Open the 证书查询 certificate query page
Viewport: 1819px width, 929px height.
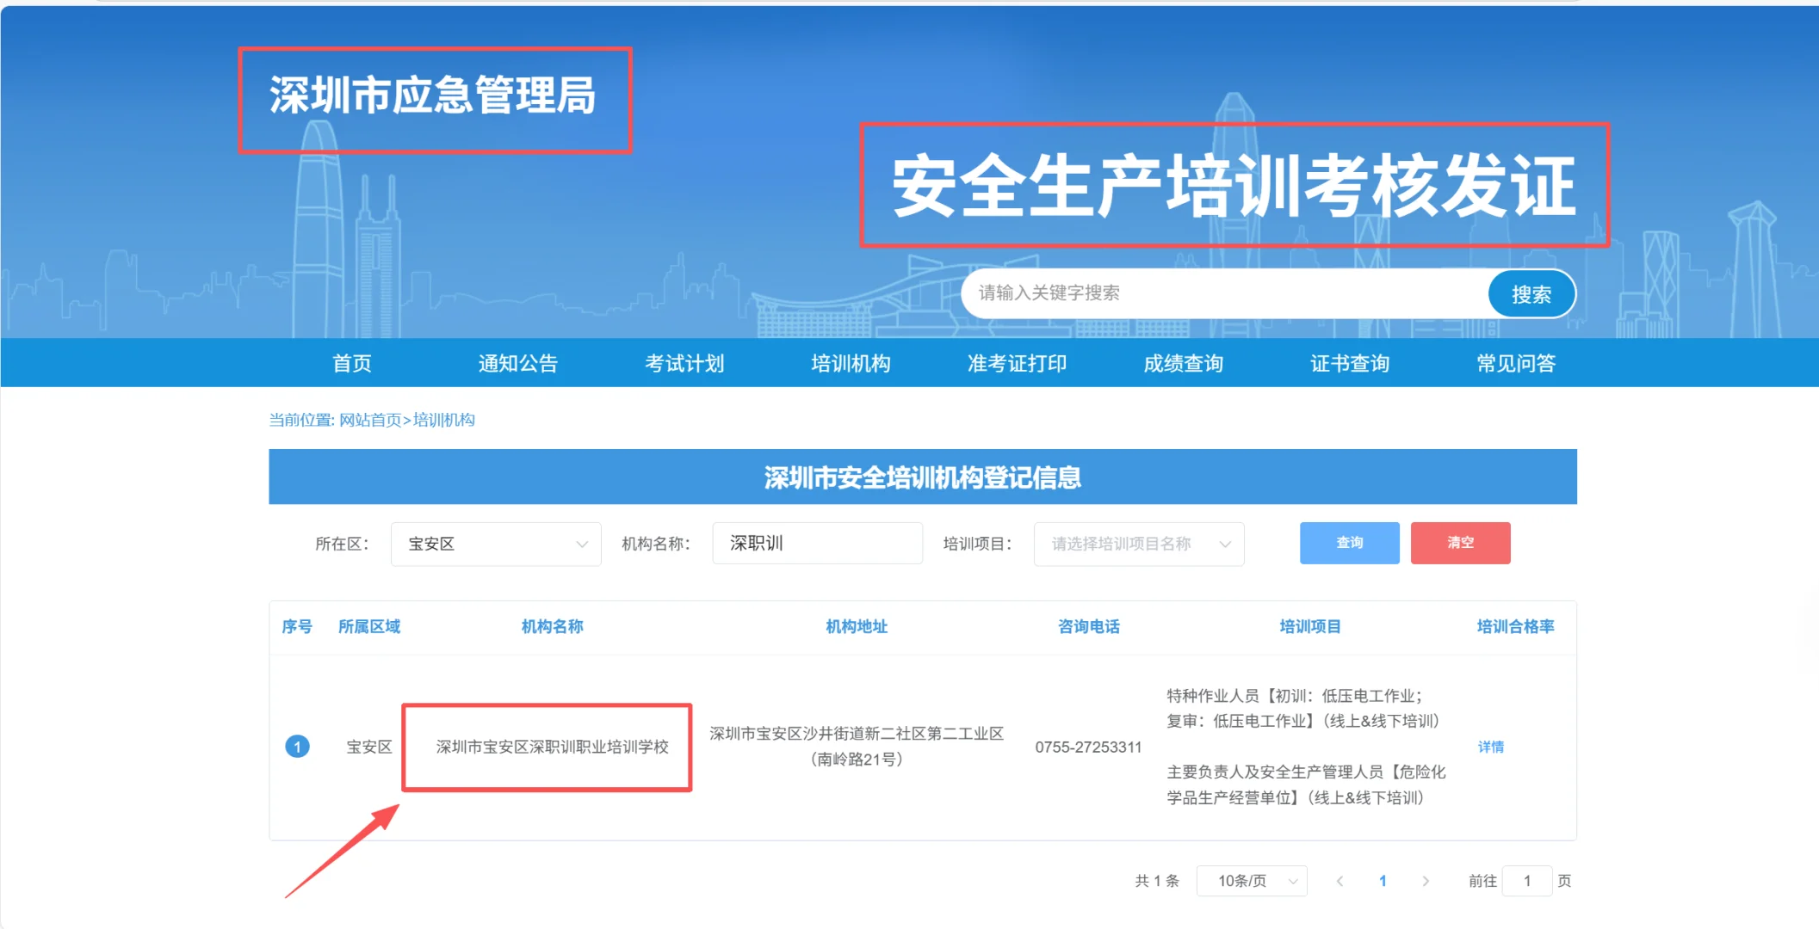click(1347, 362)
